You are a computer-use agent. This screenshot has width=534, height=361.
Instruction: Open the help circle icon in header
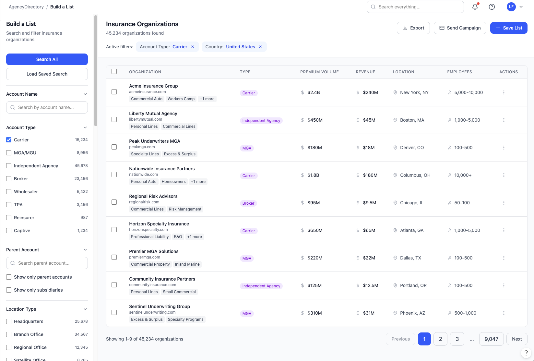(x=492, y=7)
